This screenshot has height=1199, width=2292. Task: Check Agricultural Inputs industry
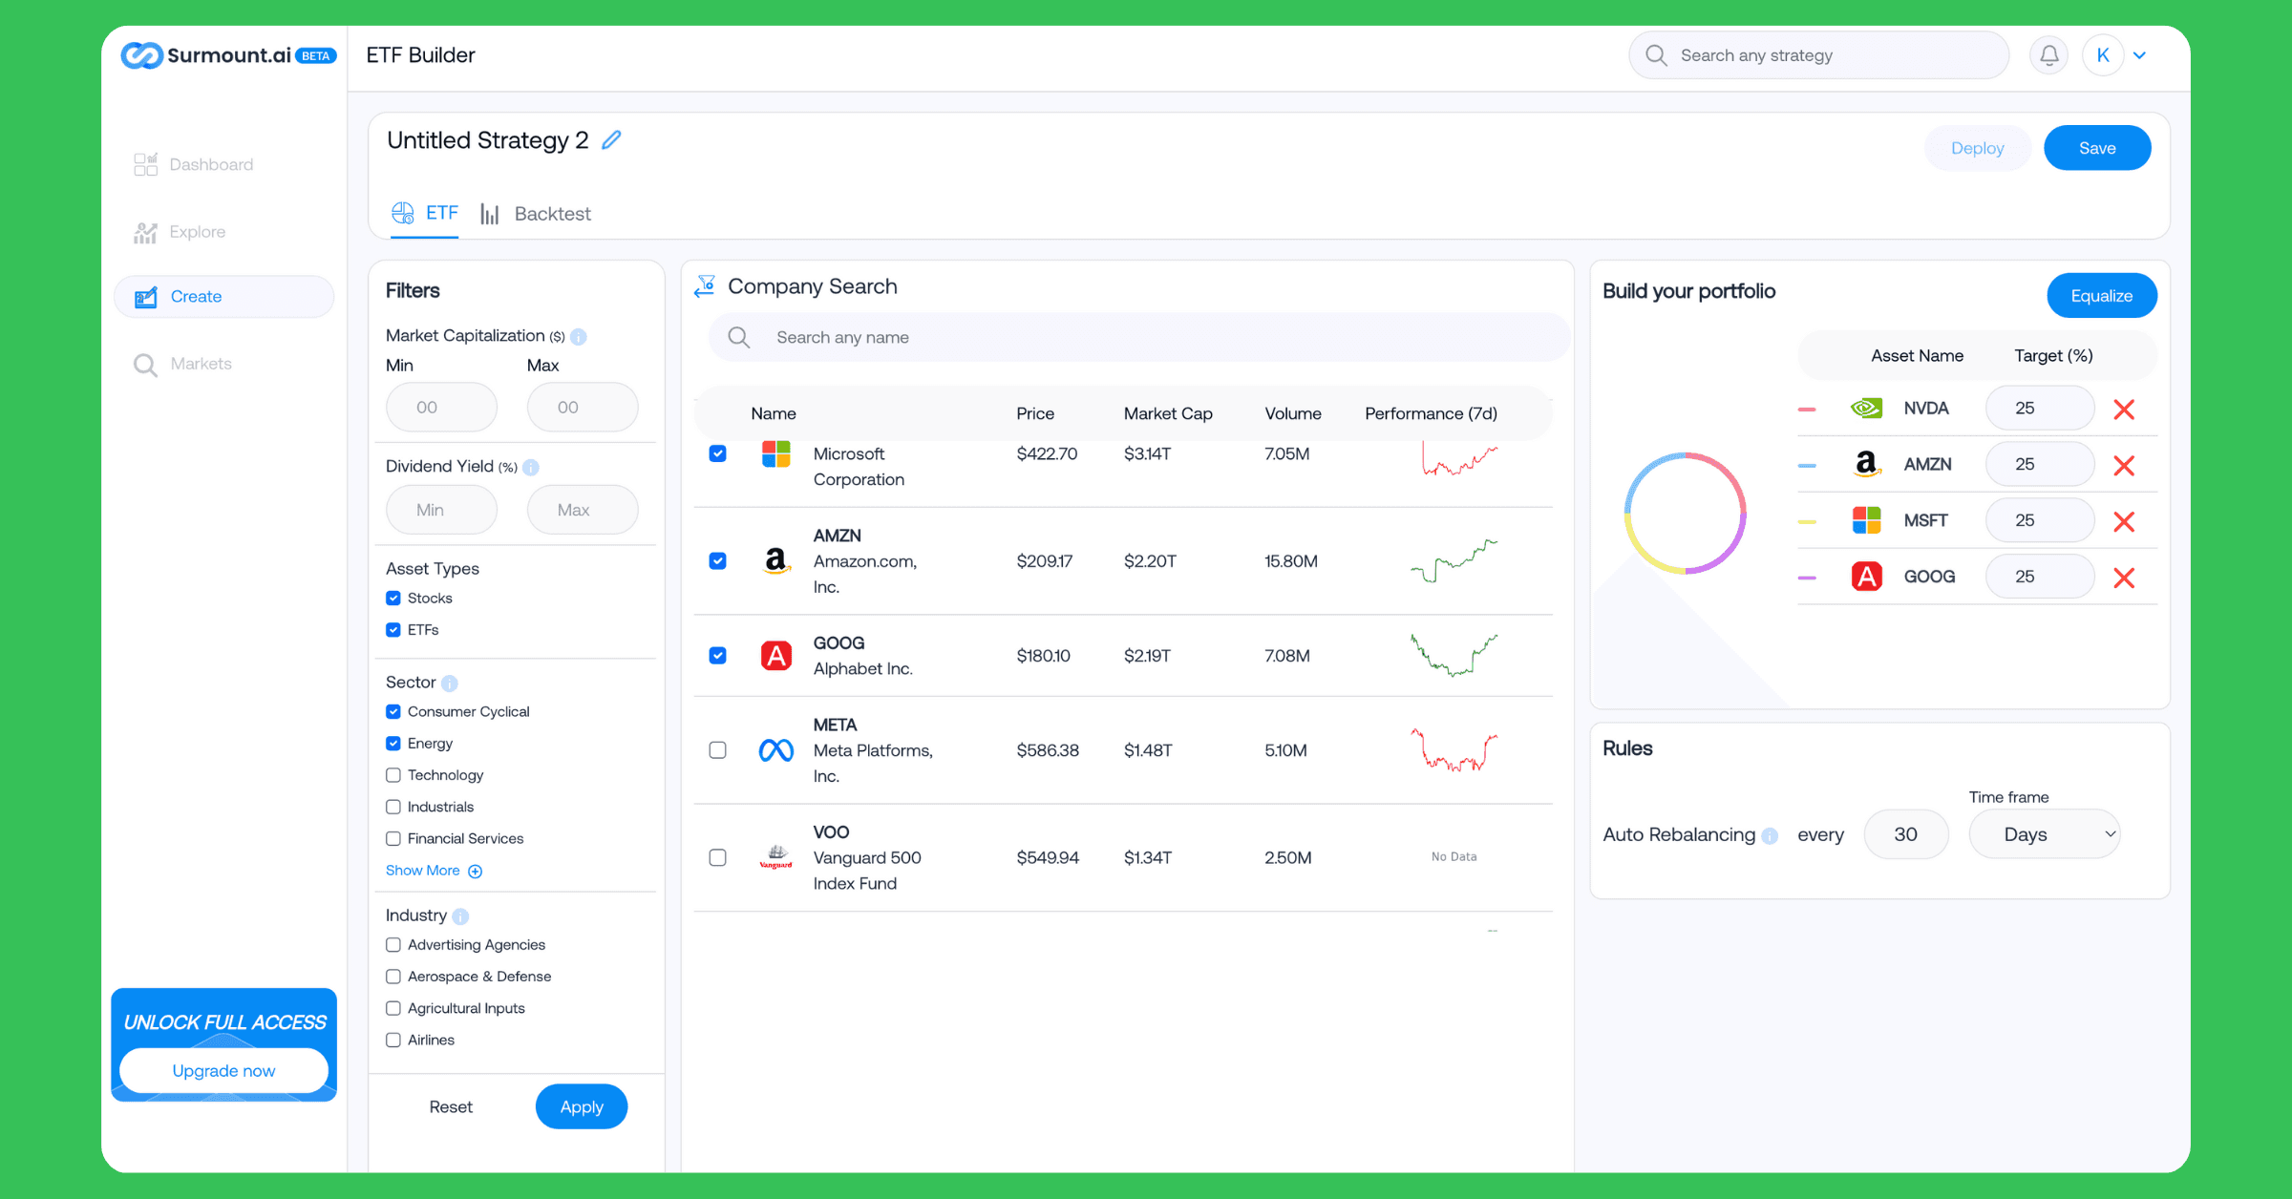(x=393, y=1008)
